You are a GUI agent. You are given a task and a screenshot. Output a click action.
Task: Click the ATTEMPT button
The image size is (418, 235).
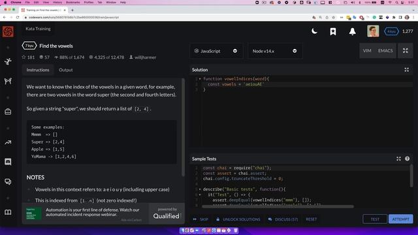(x=400, y=219)
